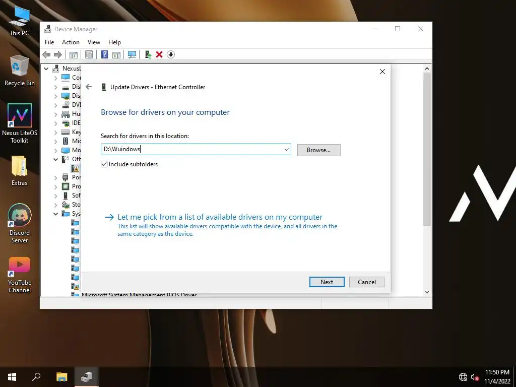This screenshot has width=516, height=387.
Task: Select the Nexus LiteOS Toolkit shortcut
Action: 20,123
